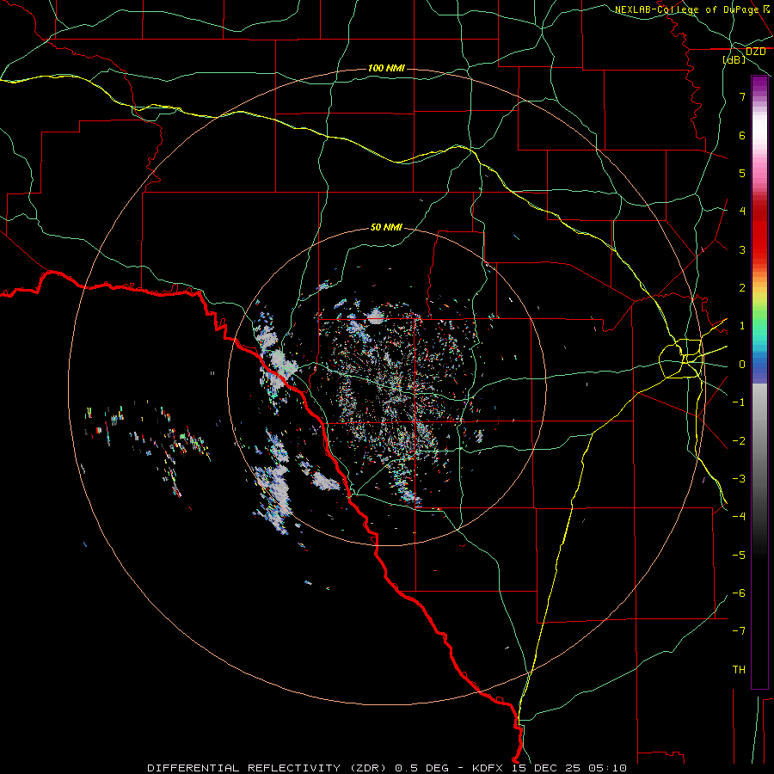Click the [dB] units label
This screenshot has width=774, height=774.
[734, 59]
